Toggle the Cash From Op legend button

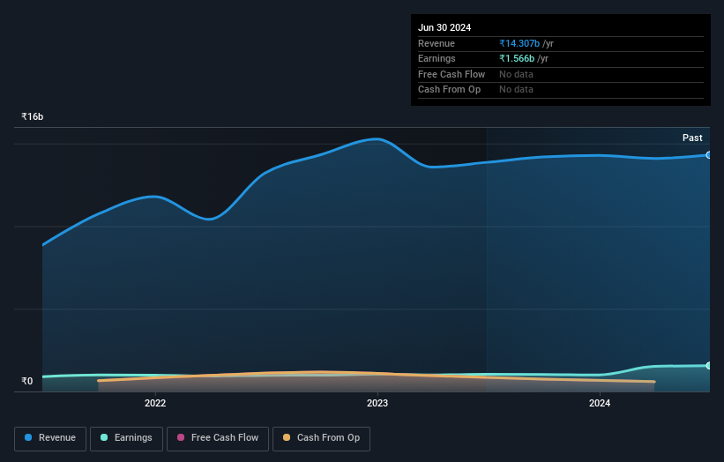point(321,438)
